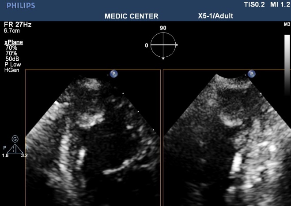Click the focus zone triangle indicator
This screenshot has height=206, width=291.
coord(15,149)
